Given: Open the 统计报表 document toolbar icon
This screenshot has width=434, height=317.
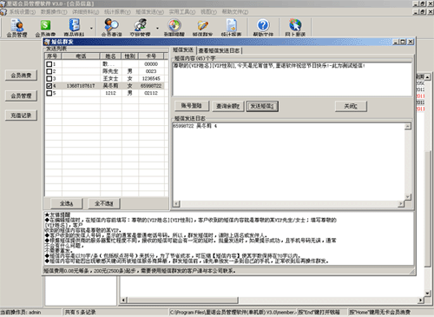Looking at the screenshot, I should coord(232,28).
